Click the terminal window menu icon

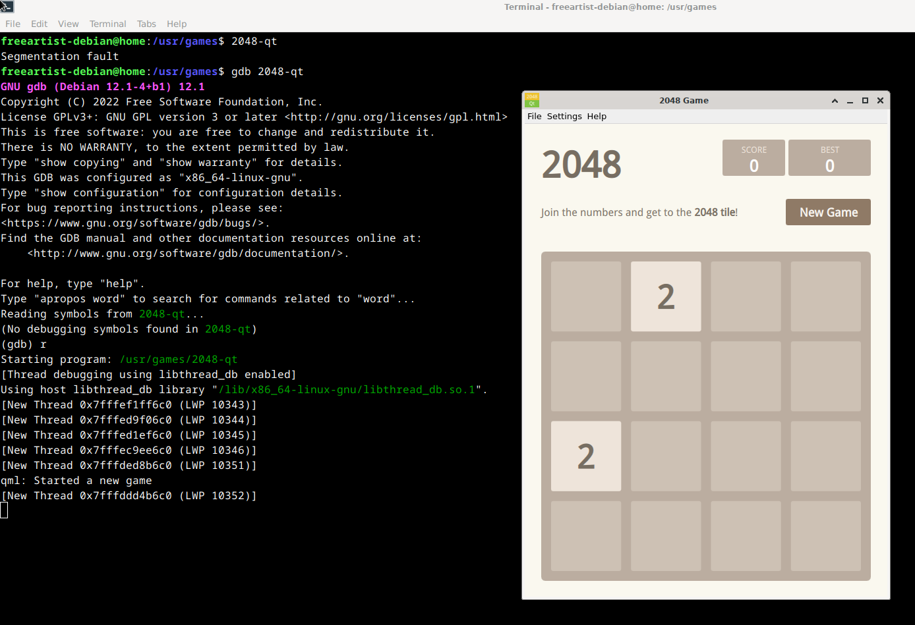[7, 7]
